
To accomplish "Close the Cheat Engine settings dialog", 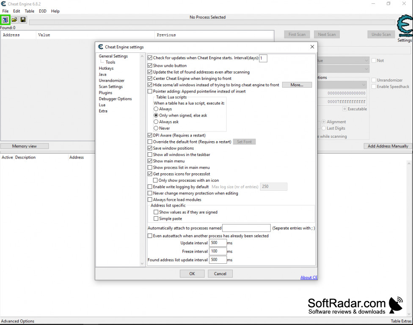I will click(312, 46).
